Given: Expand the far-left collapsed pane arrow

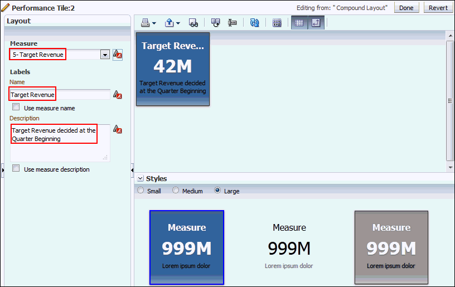Looking at the screenshot, I should [3, 170].
